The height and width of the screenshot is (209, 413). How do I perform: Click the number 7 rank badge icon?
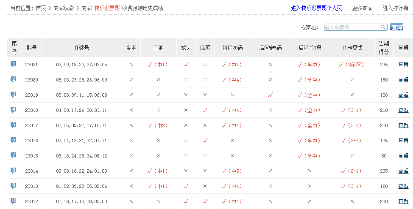coord(14,155)
